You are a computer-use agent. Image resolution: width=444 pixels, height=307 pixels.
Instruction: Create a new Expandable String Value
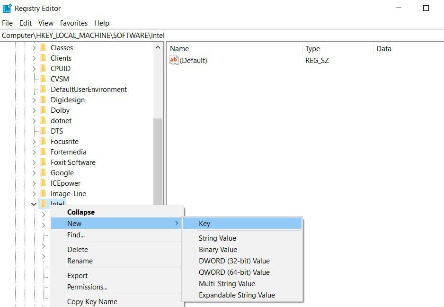click(x=242, y=295)
